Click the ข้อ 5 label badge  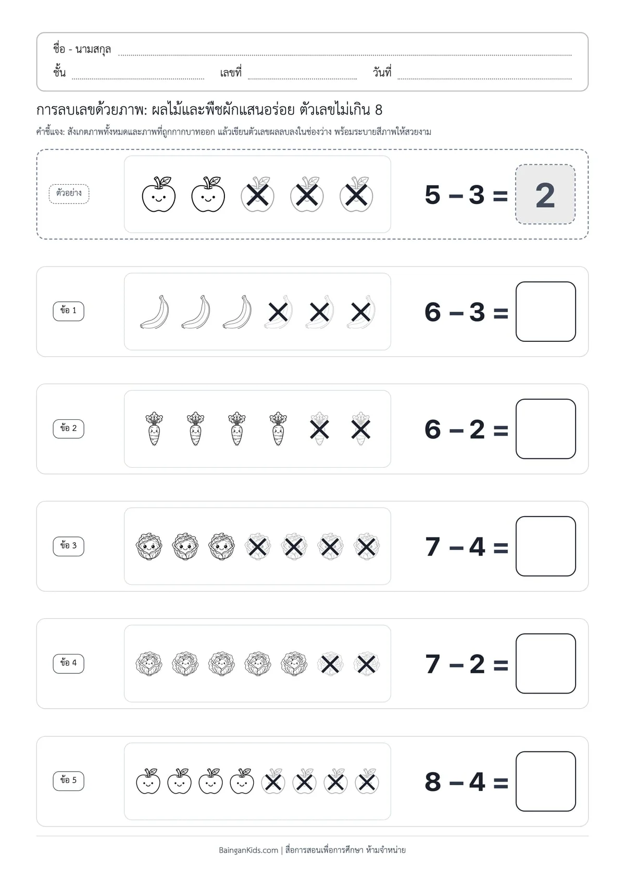68,780
